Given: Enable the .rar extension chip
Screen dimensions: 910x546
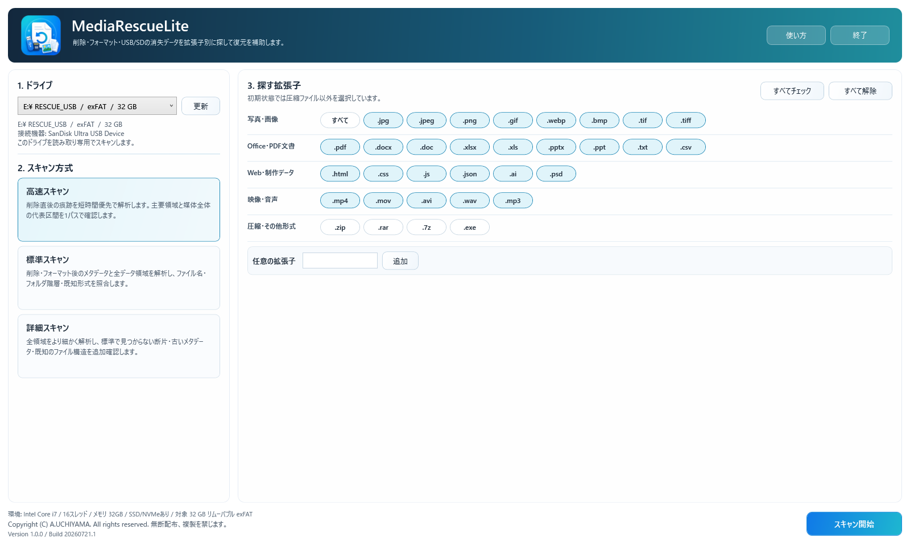Looking at the screenshot, I should tap(383, 227).
